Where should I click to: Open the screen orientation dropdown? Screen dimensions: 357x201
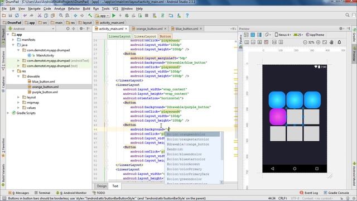coord(268,35)
